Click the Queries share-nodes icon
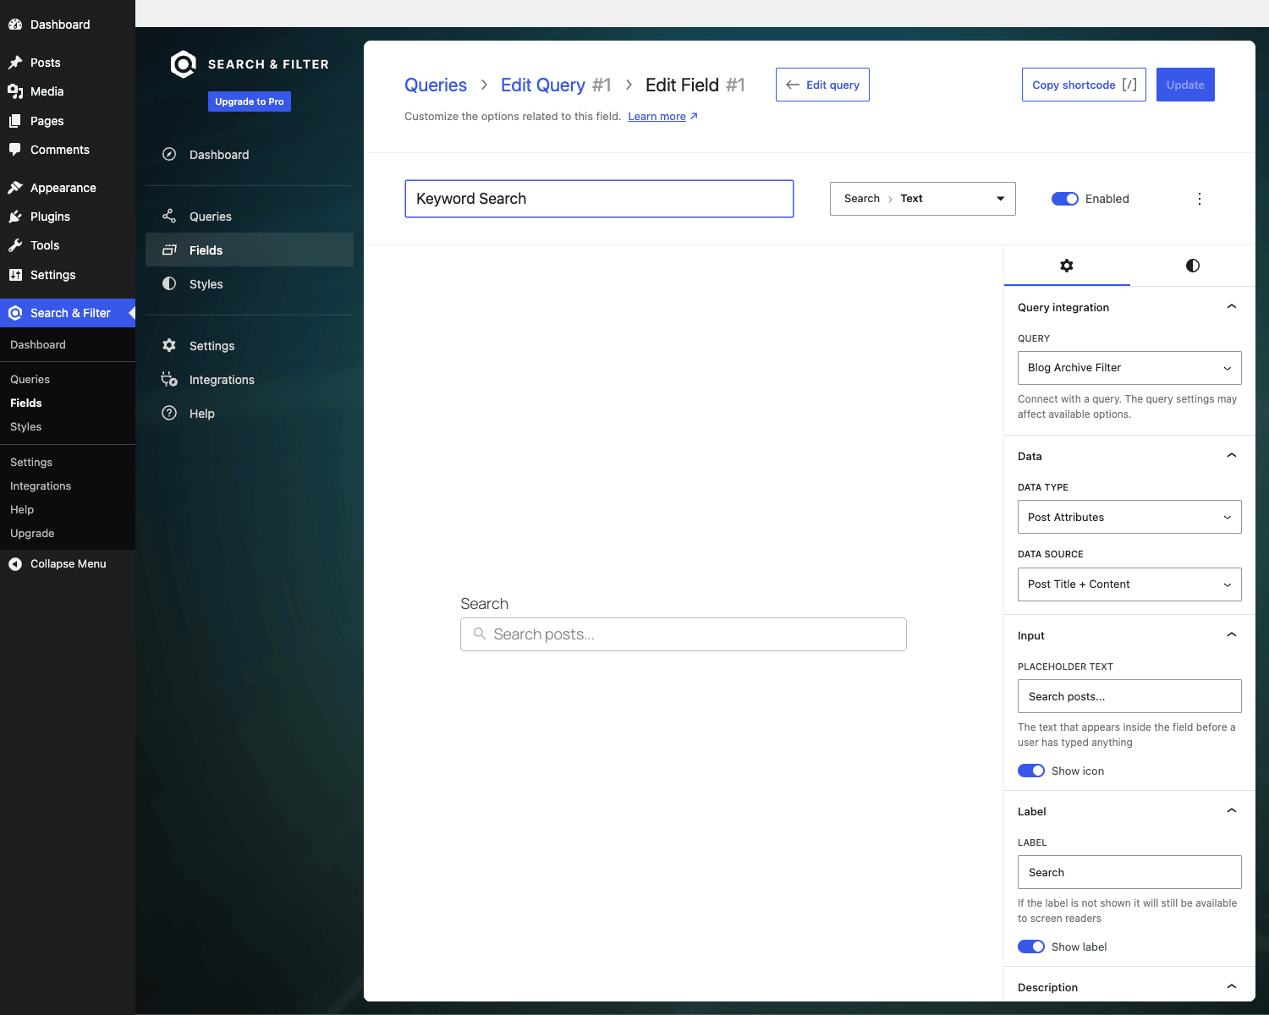The height and width of the screenshot is (1015, 1269). (169, 217)
